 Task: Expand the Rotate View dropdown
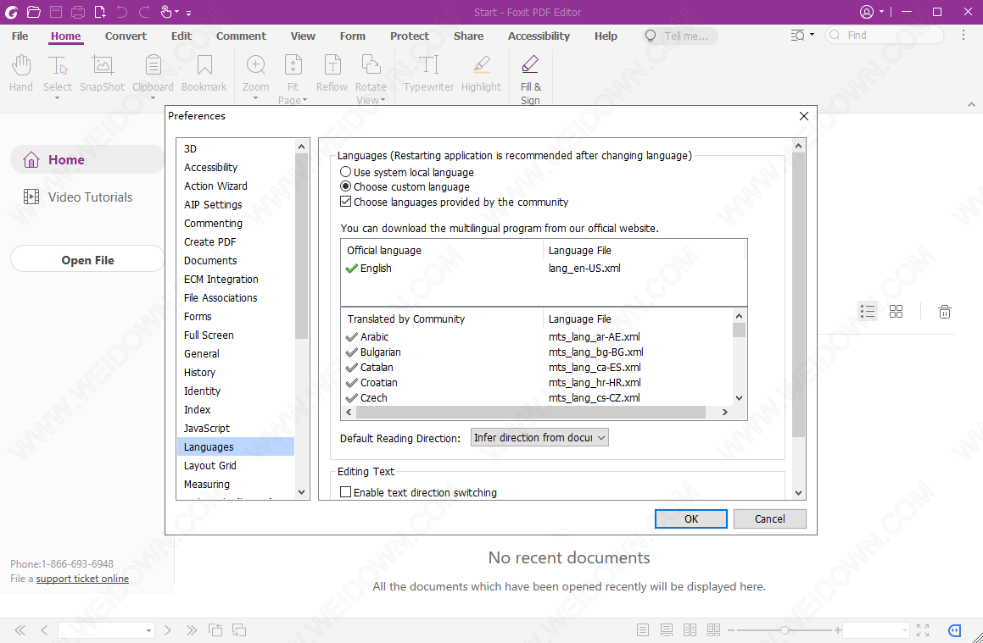click(383, 100)
